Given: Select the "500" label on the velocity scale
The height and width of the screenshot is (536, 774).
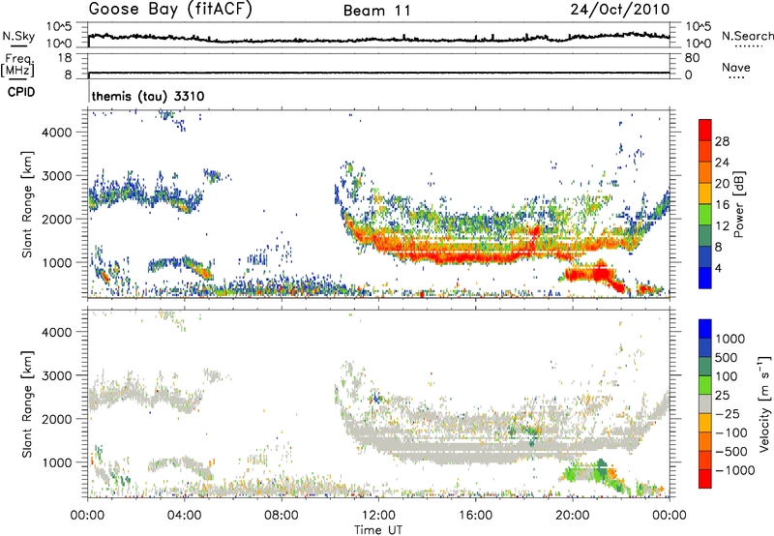Looking at the screenshot, I should (727, 358).
